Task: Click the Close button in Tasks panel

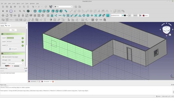Action: tap(13, 30)
